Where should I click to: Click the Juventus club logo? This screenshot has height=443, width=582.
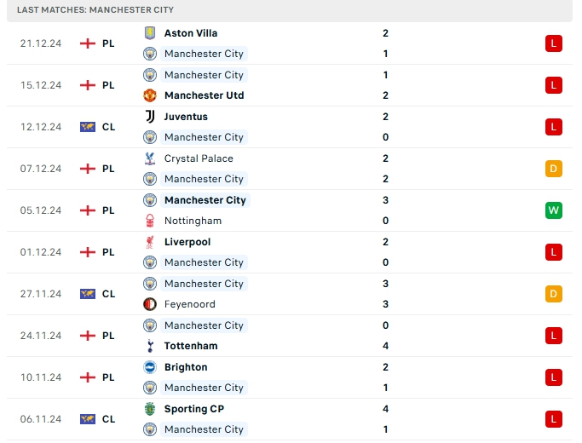coord(150,117)
